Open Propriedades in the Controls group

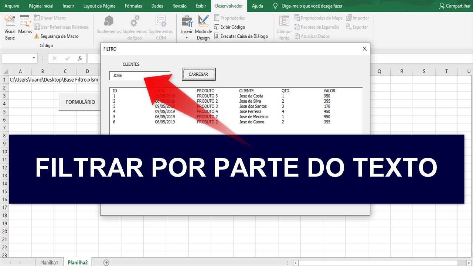pyautogui.click(x=229, y=18)
